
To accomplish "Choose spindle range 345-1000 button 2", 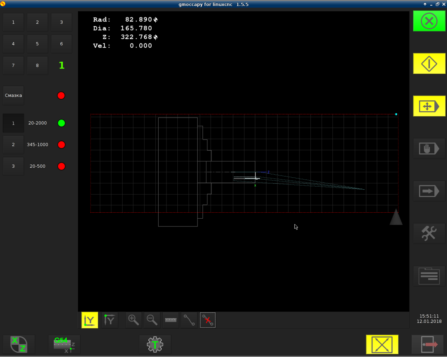I will (13, 145).
